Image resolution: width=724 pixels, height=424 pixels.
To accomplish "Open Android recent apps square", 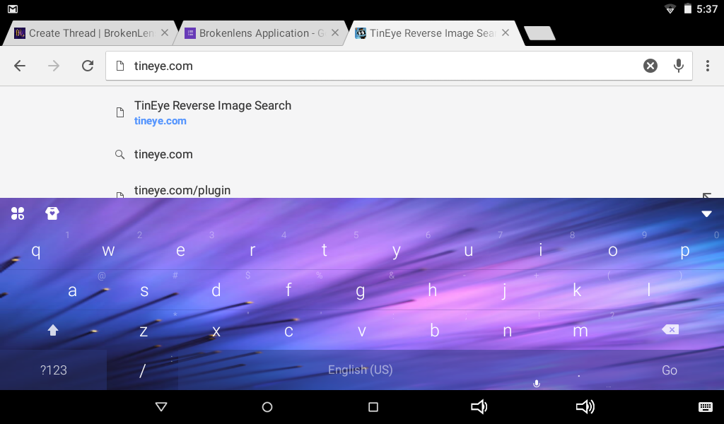I will click(373, 406).
